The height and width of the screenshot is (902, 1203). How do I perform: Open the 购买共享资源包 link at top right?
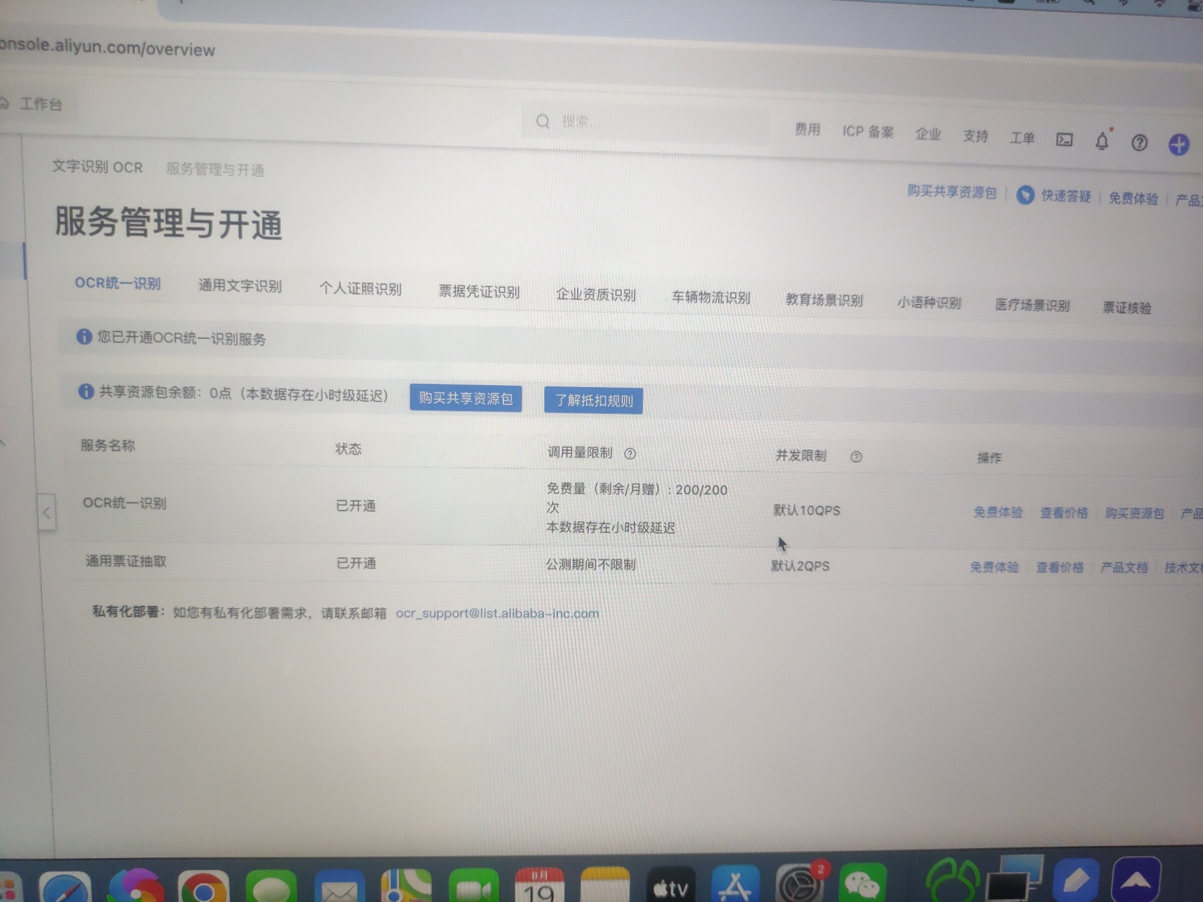tap(952, 192)
